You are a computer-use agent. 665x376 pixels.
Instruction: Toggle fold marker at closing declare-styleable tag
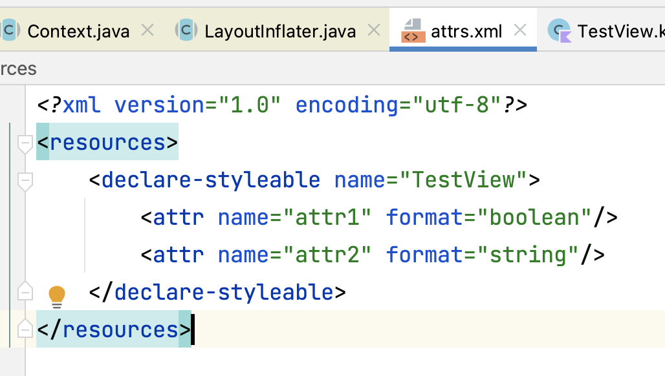point(25,292)
